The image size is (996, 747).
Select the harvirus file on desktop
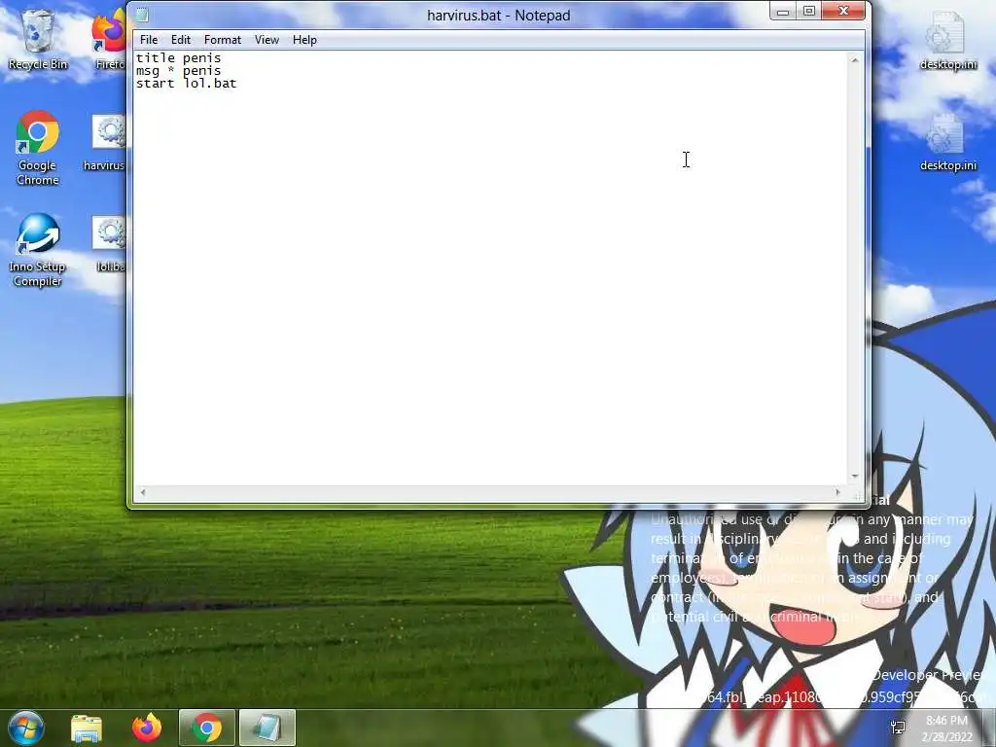pyautogui.click(x=105, y=144)
